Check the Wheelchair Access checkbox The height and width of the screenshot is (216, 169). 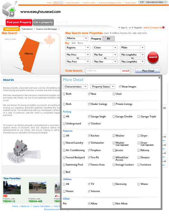114,158
